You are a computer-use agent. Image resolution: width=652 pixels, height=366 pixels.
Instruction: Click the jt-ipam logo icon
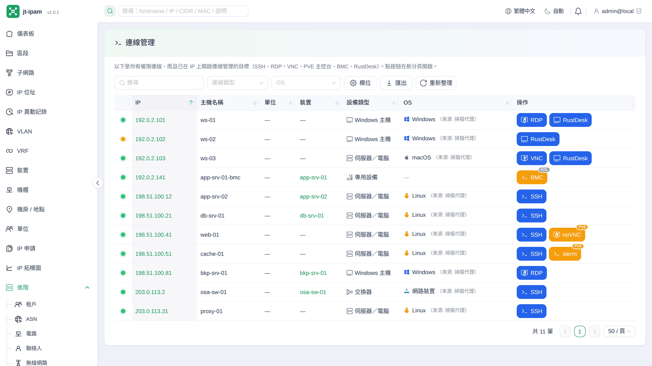13,11
